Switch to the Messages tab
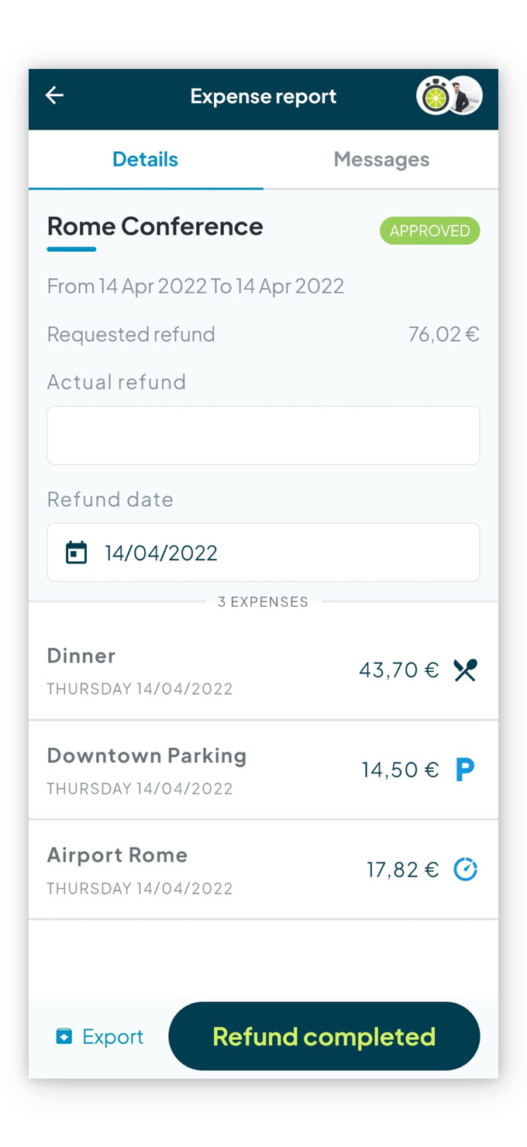Screen dimensions: 527x1147 tap(381, 159)
